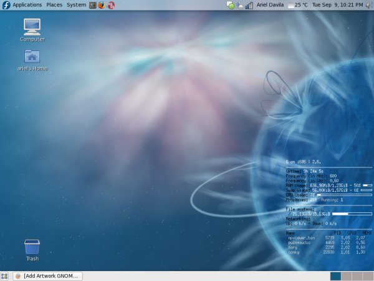The image size is (374, 281).
Task: Open the System menu
Action: [76, 5]
